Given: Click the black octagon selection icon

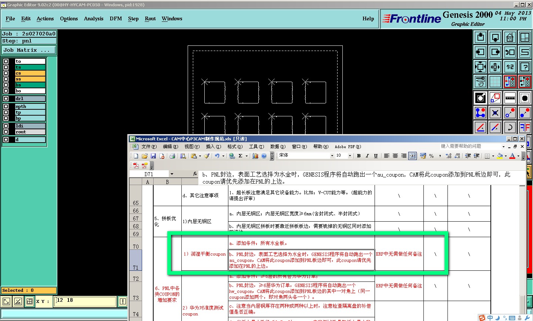Looking at the screenshot, I should (x=525, y=98).
